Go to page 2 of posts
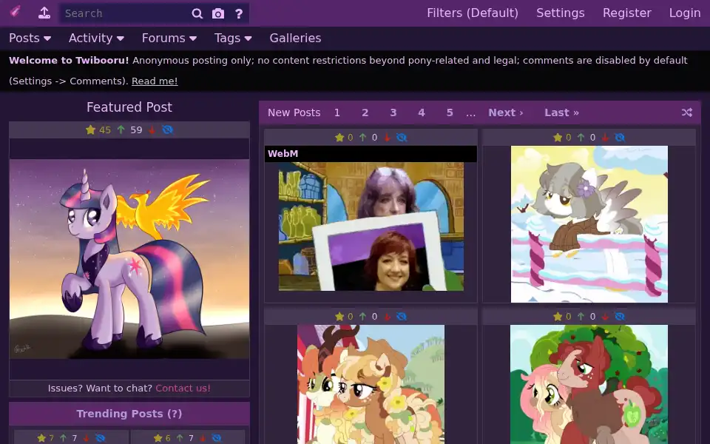 point(365,112)
